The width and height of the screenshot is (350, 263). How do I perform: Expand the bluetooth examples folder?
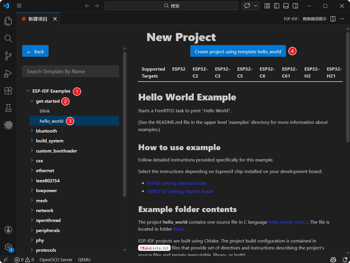[46, 131]
